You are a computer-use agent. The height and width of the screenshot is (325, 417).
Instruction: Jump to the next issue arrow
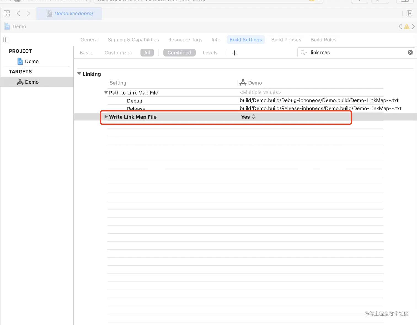tap(413, 26)
